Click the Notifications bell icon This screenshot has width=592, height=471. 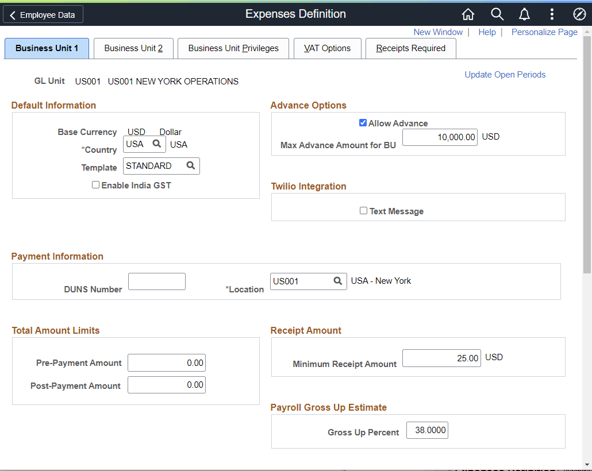(x=524, y=14)
